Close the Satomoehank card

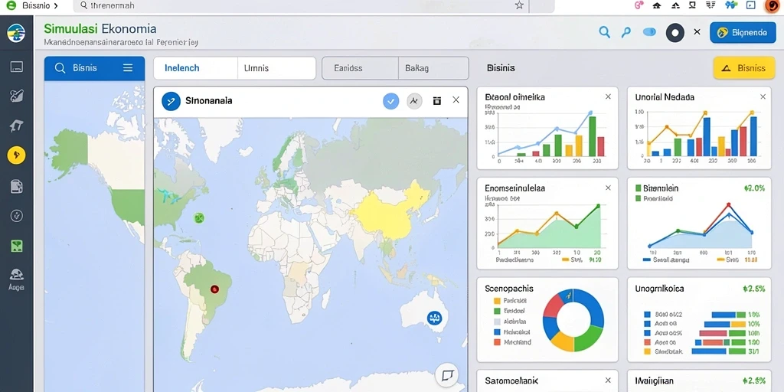[x=608, y=381]
